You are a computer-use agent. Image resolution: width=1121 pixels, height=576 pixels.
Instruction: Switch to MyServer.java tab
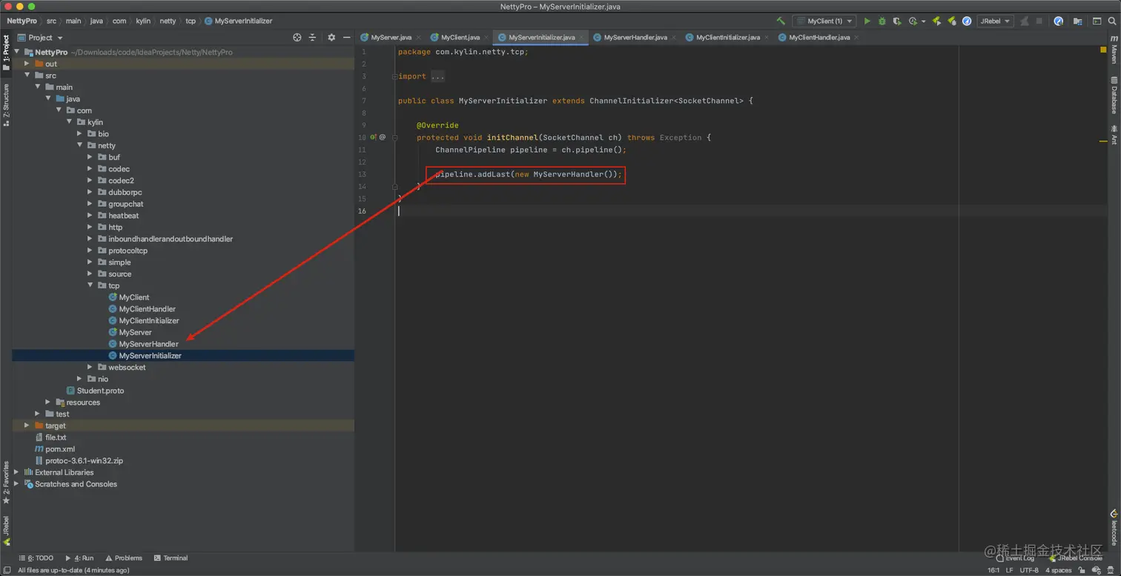pyautogui.click(x=391, y=37)
